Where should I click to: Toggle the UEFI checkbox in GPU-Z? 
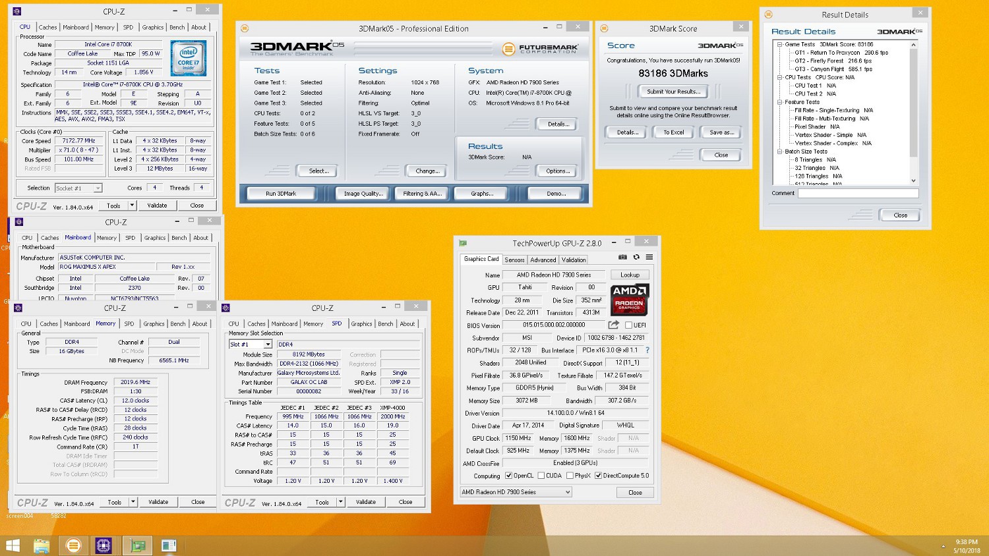(628, 325)
